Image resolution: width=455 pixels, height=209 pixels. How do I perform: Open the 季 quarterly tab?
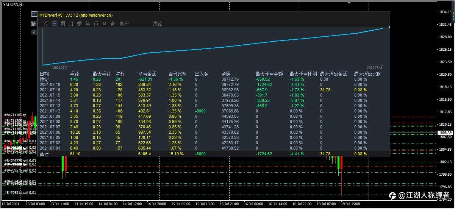pos(79,23)
